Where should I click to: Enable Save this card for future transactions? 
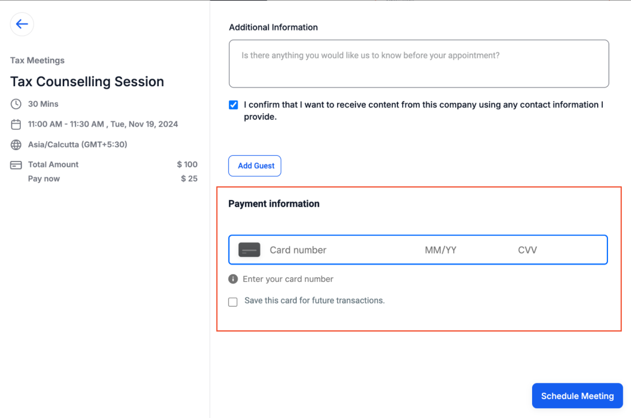pyautogui.click(x=233, y=302)
